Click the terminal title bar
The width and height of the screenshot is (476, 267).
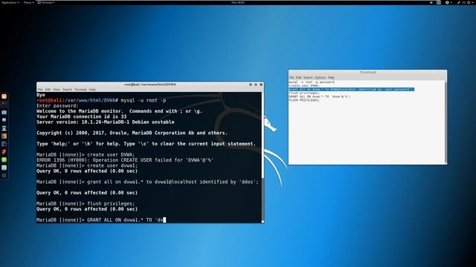tap(150, 85)
